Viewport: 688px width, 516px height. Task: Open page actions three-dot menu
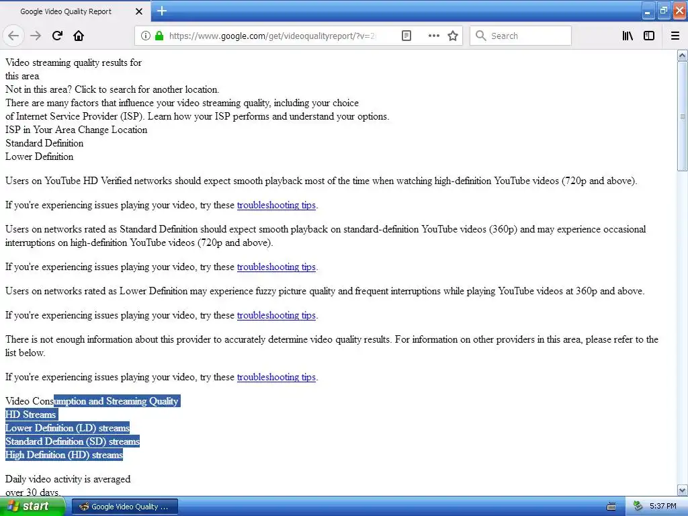(x=433, y=36)
